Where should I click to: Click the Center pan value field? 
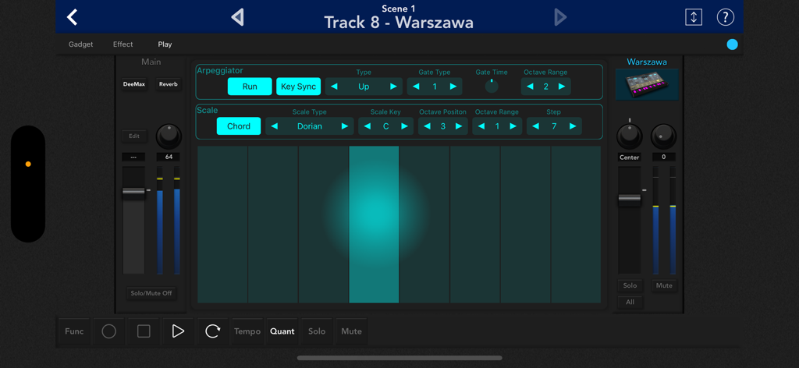[x=630, y=157]
